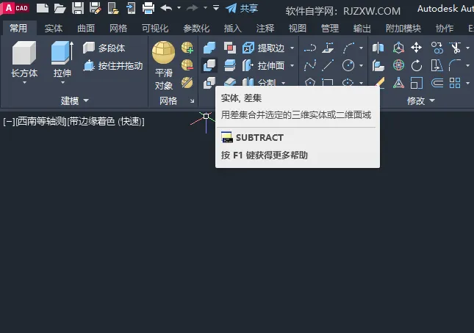This screenshot has height=333, width=474.
Task: Click the Plot/Print icon in quick access toolbar
Action: click(x=148, y=9)
